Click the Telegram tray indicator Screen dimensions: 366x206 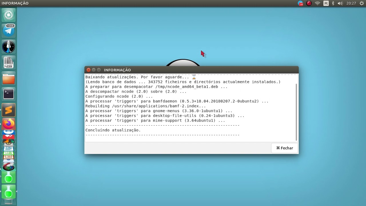point(300,3)
